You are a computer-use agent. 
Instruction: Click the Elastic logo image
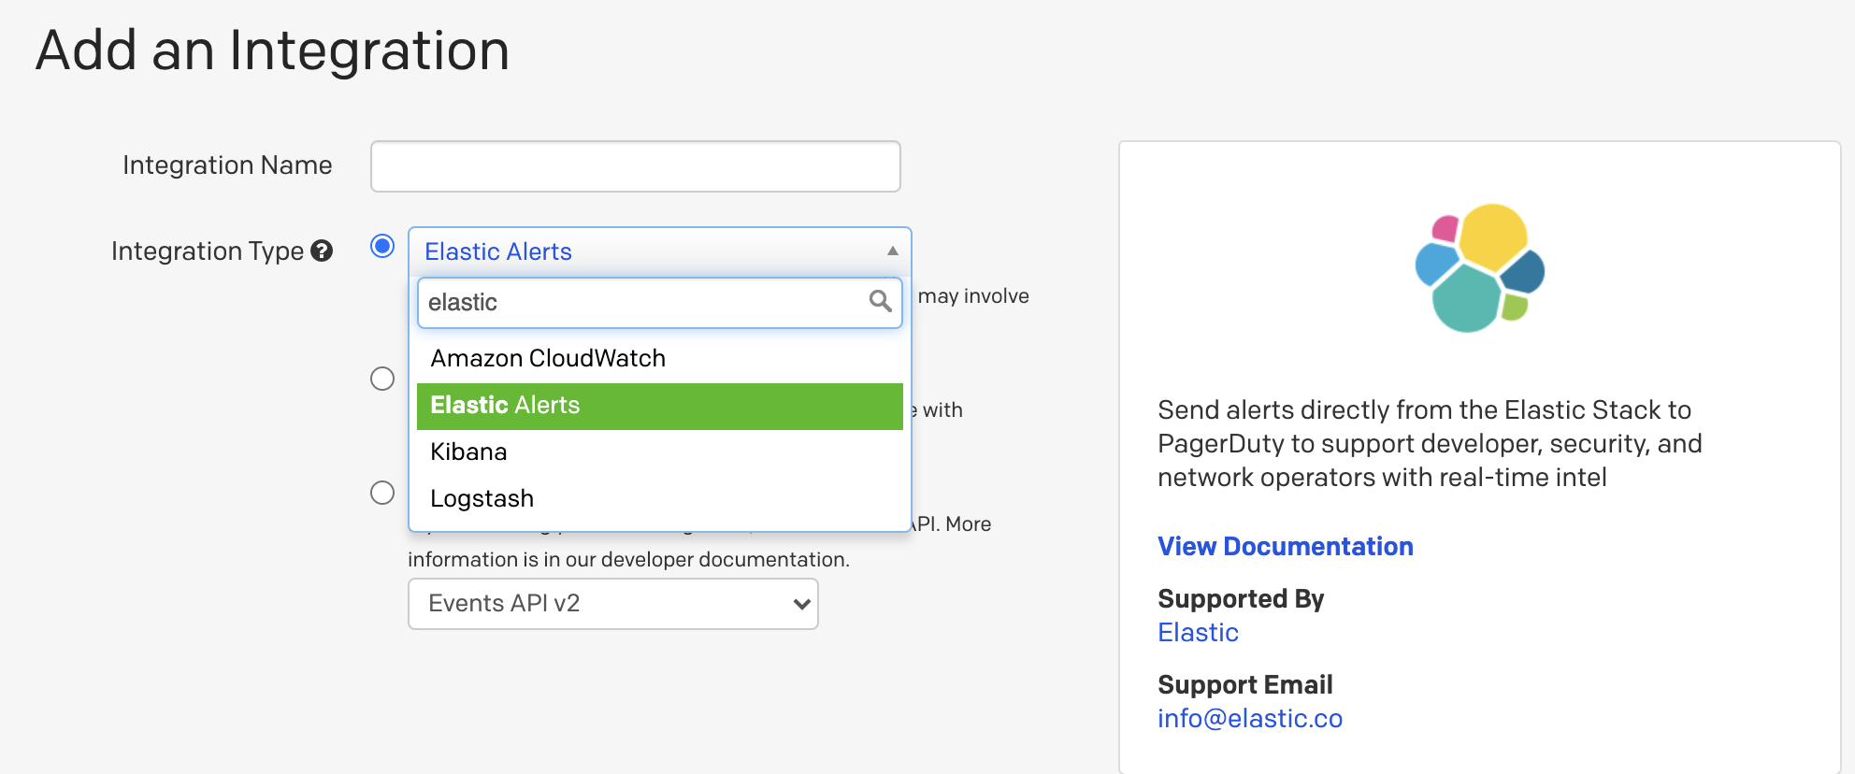(1479, 268)
